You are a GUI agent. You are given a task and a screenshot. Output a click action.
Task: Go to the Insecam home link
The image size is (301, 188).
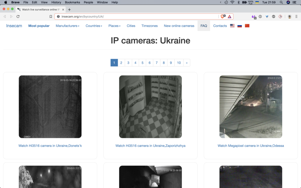tap(14, 26)
